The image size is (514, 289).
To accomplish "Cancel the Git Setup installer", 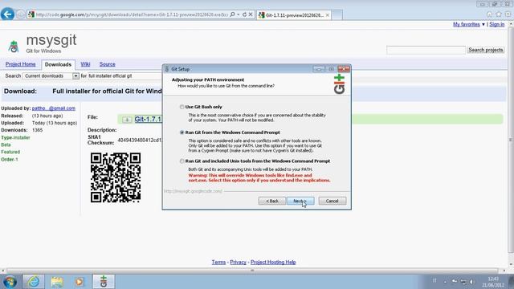I will [332, 201].
